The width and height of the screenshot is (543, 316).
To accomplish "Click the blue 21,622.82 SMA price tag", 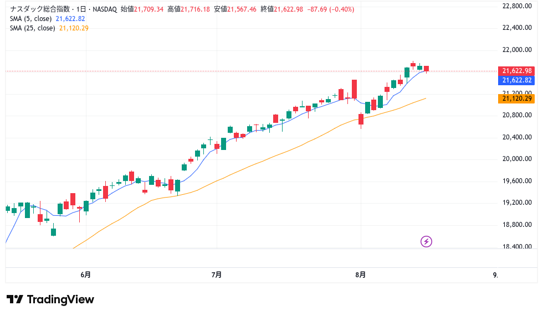I will coord(516,80).
